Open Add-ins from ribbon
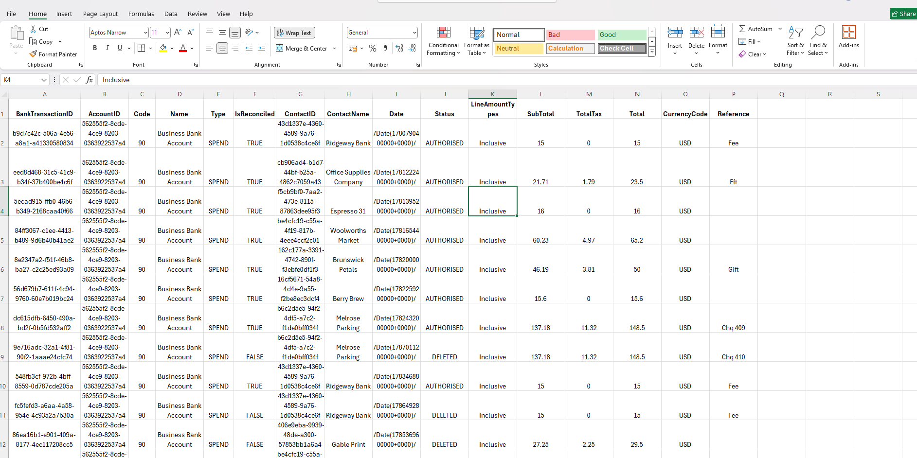Viewport: 917px width, 458px height. pos(849,37)
